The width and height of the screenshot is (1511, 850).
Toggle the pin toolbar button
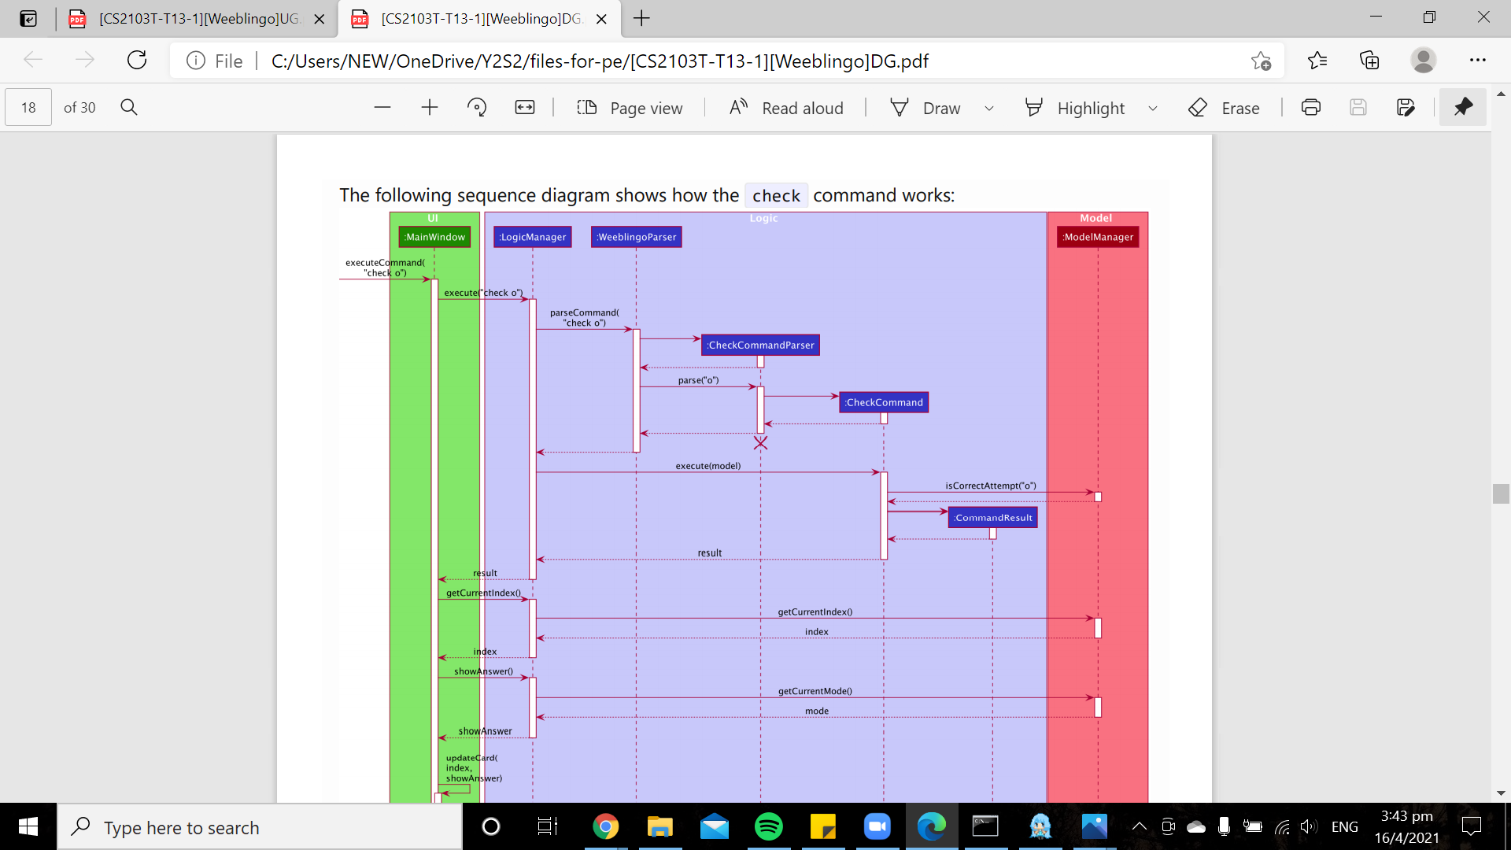(x=1463, y=108)
